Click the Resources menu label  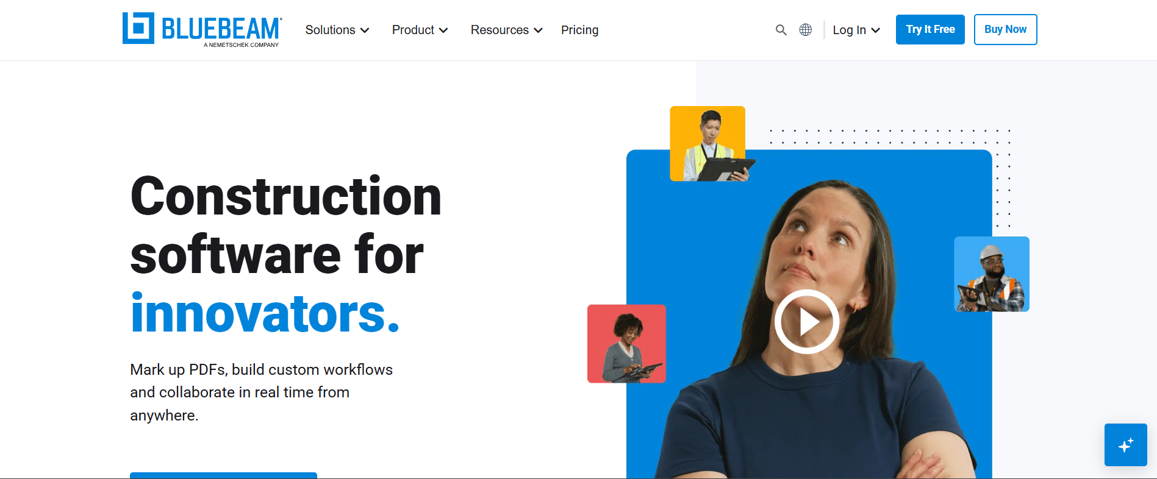pyautogui.click(x=500, y=30)
